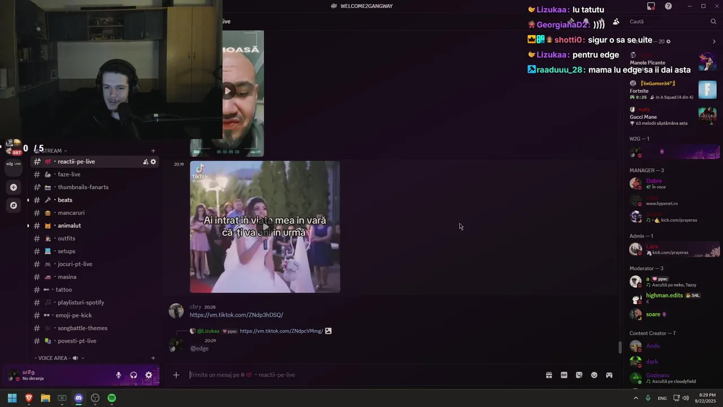Image resolution: width=723 pixels, height=407 pixels.
Task: Open activity settings gear next to 20
Action: [x=668, y=41]
